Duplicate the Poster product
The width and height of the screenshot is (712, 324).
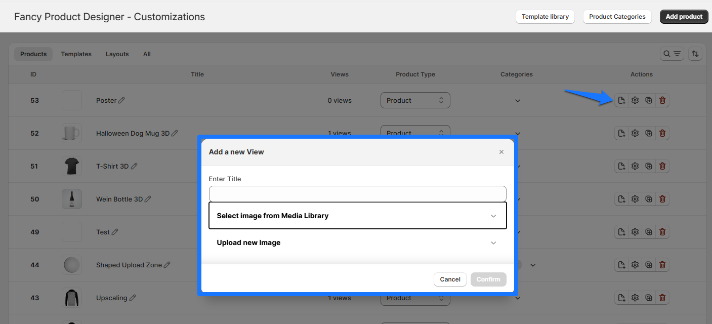tap(649, 100)
